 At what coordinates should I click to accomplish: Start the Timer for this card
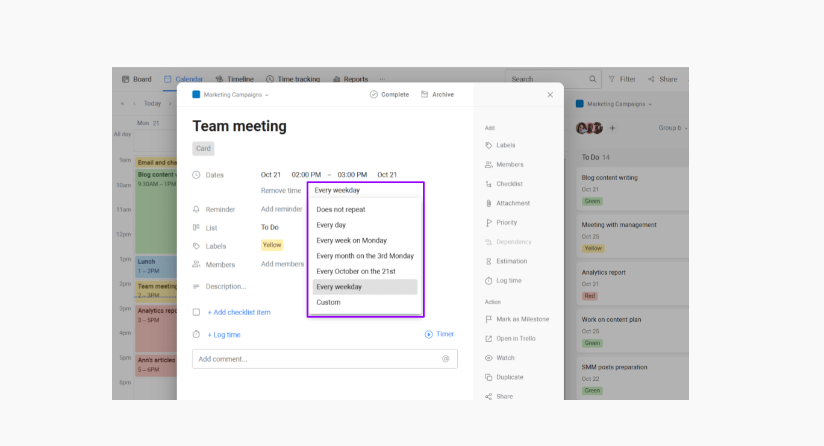click(439, 334)
